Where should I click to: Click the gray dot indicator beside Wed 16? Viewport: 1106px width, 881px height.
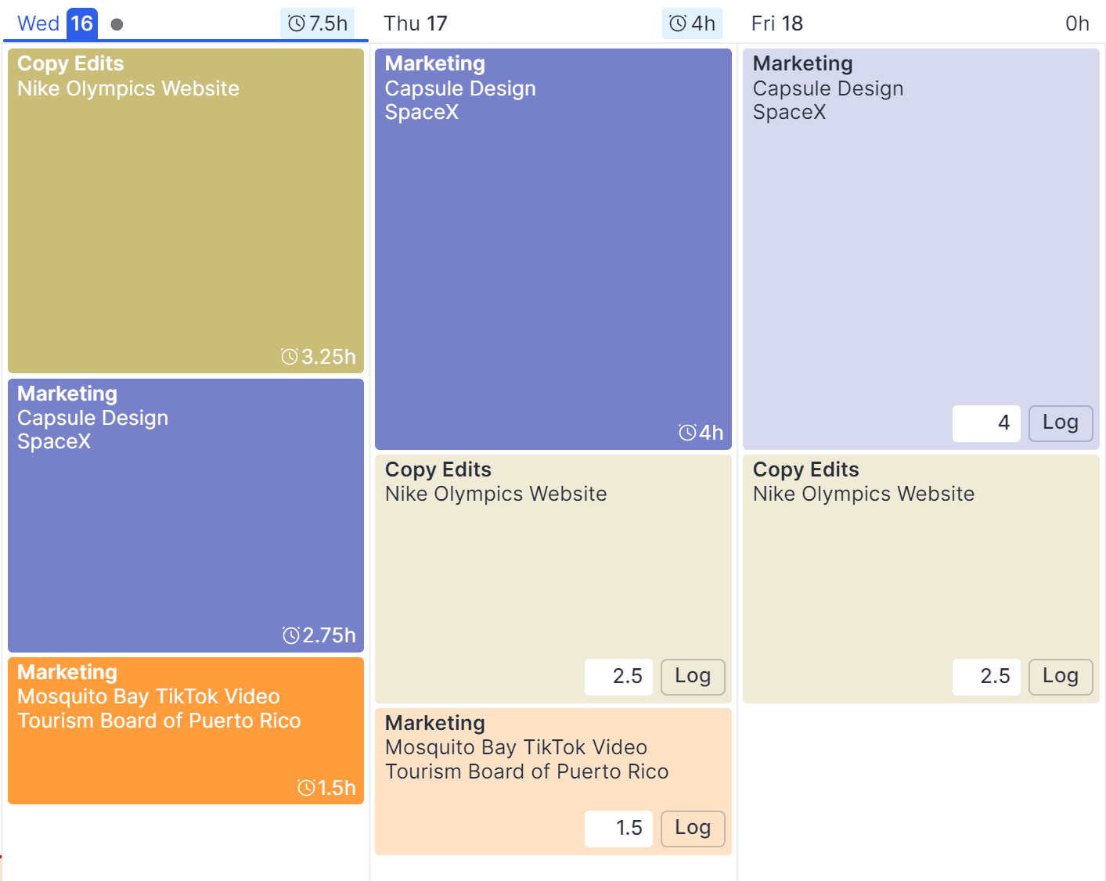pyautogui.click(x=117, y=24)
